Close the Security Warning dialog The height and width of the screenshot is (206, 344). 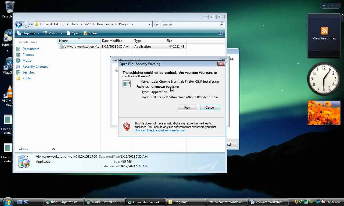click(221, 64)
